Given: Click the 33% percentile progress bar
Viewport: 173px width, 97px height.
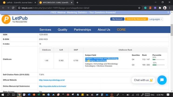Looking at the screenshot, I should [159, 65].
